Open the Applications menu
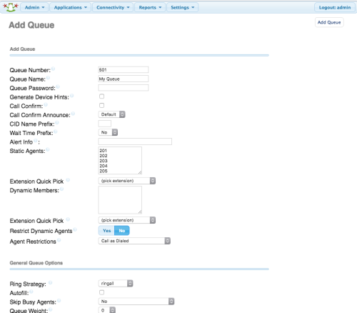357x313 pixels. (x=70, y=7)
